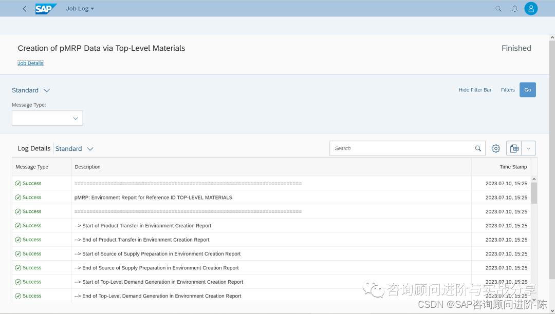Click the time stamp of the Environment Report row
The height and width of the screenshot is (314, 555).
(506, 198)
